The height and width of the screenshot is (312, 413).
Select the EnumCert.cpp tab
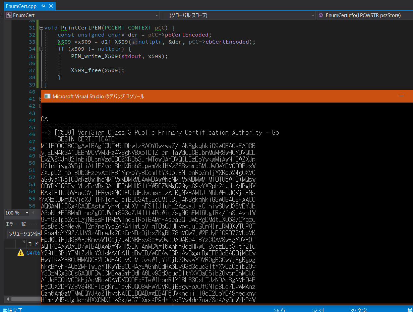click(21, 6)
